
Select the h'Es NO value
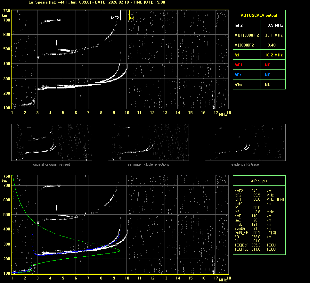coord(267,85)
